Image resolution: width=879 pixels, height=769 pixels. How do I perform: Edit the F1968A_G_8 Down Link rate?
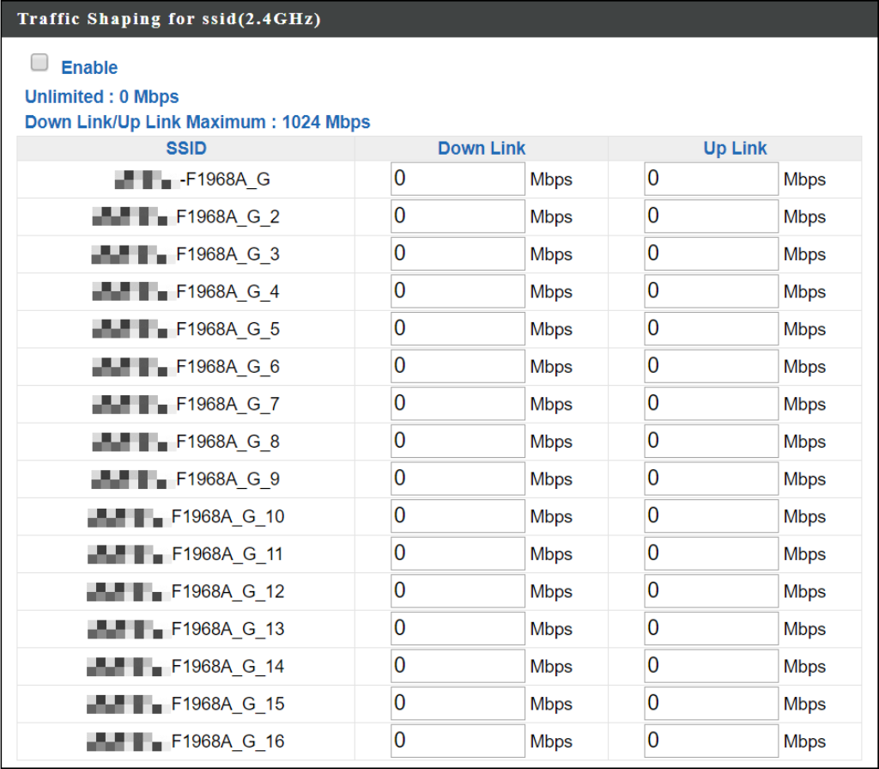[x=458, y=441]
